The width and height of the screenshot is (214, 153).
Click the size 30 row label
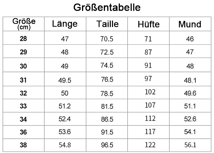click(x=24, y=66)
